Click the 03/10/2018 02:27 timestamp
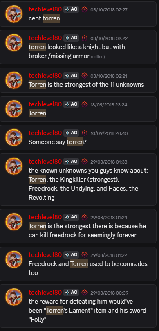This screenshot has width=159, height=331. (109, 10)
